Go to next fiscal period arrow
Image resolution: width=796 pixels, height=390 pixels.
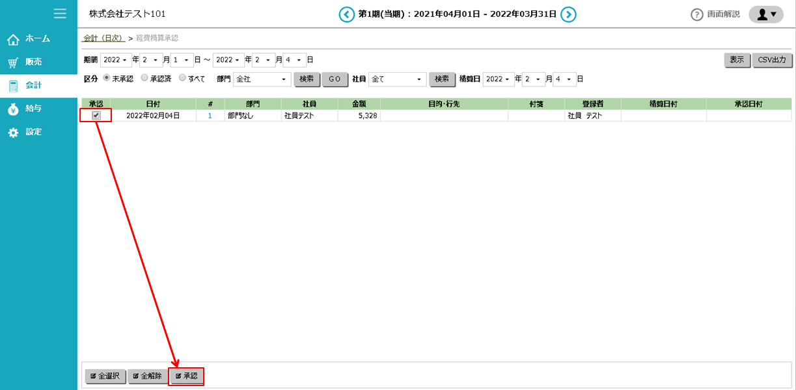pyautogui.click(x=568, y=14)
